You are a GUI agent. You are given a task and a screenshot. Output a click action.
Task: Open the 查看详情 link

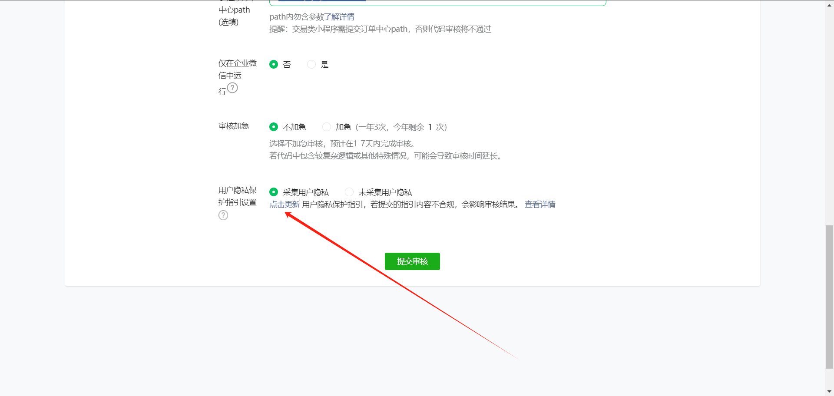[x=539, y=205]
